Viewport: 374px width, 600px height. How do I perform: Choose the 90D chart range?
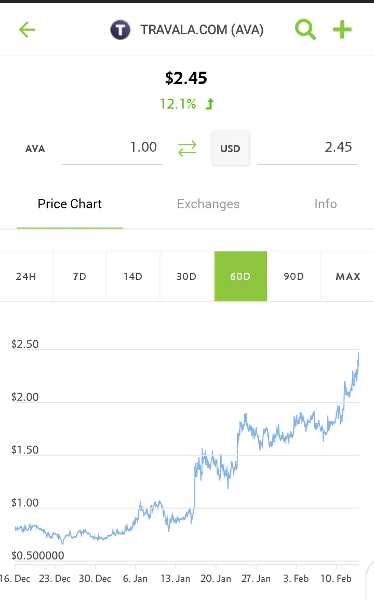[x=294, y=276]
